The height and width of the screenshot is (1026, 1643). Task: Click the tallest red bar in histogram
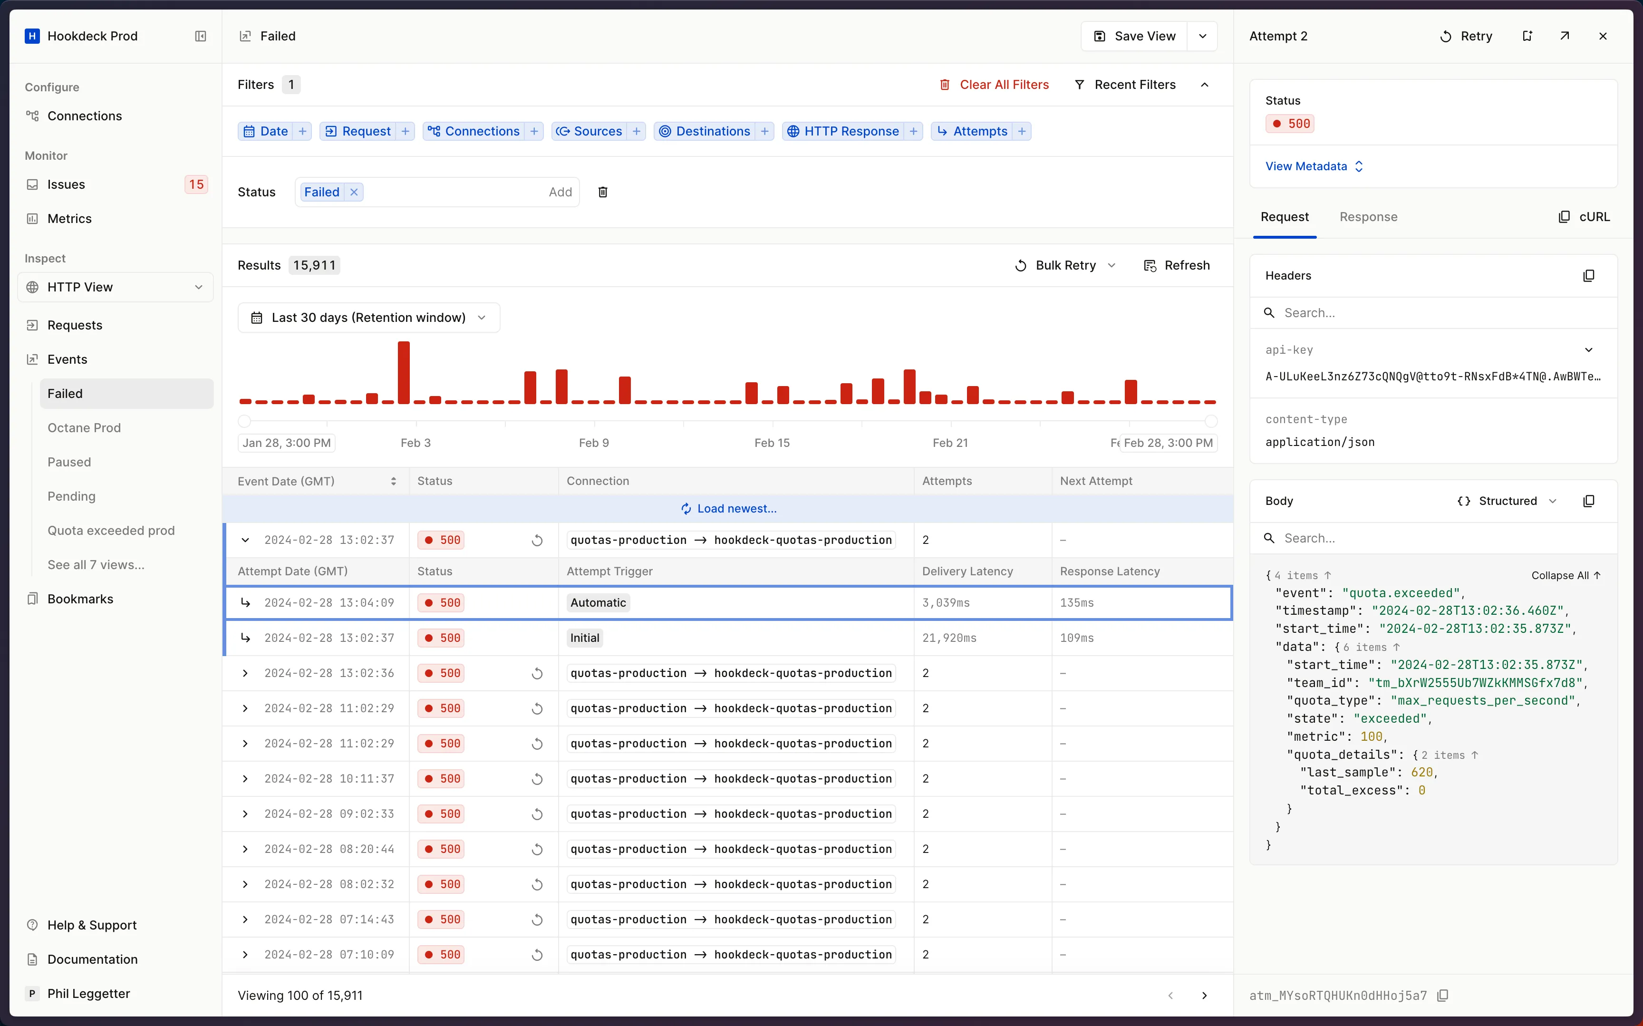404,373
